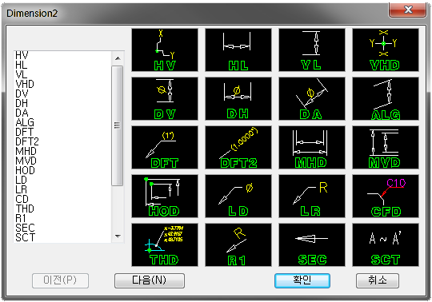Pick the HOD dimension icon tile
This screenshot has width=432, height=302.
coord(165,196)
